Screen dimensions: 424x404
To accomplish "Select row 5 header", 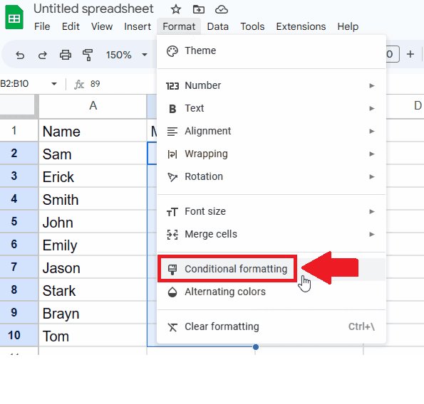I will click(19, 222).
